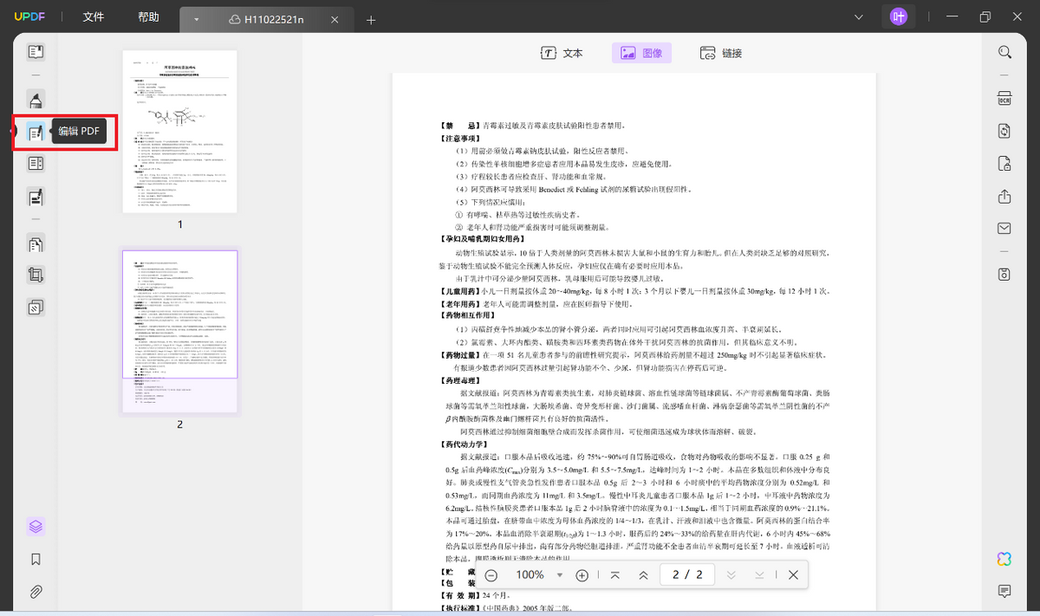Jump to the previous page with double-up arrow
Screen dimensions: 1040x616
coord(643,575)
